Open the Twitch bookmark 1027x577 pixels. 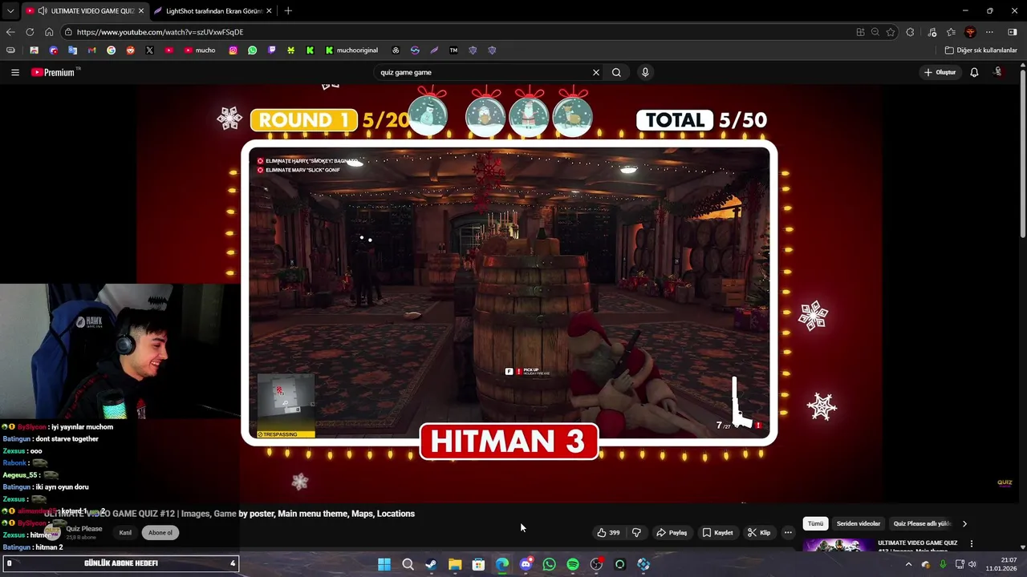pos(272,50)
